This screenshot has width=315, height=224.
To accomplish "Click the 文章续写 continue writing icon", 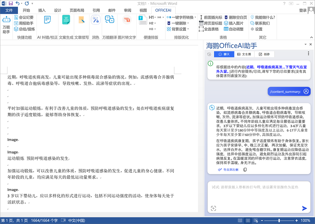I will pyautogui.click(x=82, y=20).
